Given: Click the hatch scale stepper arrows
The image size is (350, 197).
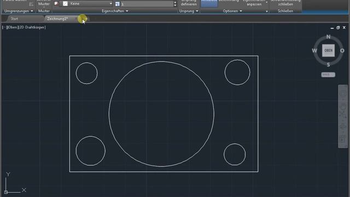Looking at the screenshot, I should pyautogui.click(x=175, y=4).
